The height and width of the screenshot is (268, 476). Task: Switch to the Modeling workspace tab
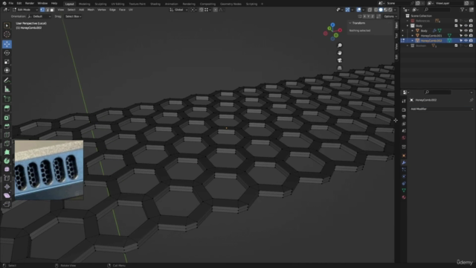[x=84, y=4]
